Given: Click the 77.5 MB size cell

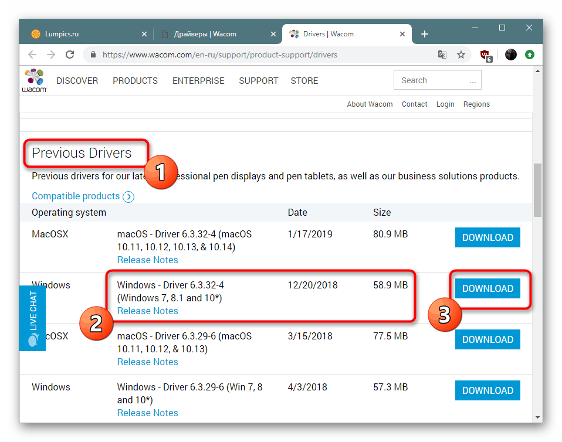Looking at the screenshot, I should tap(390, 336).
